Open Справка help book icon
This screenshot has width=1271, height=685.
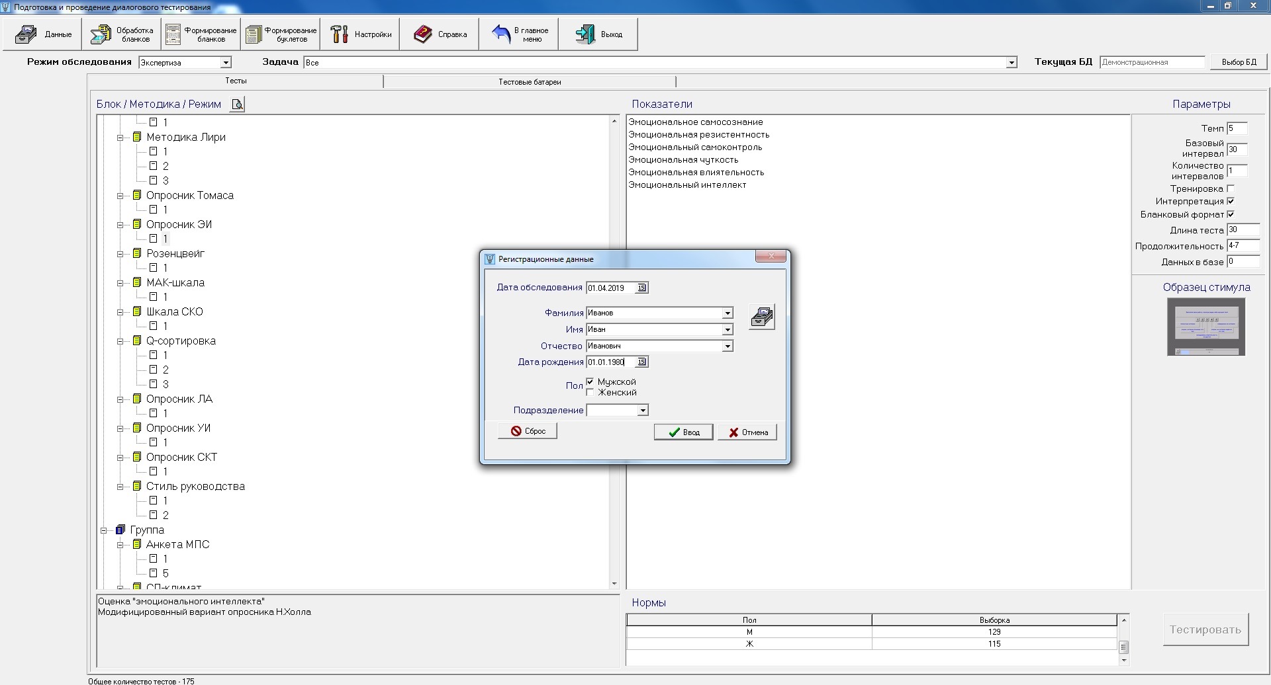[423, 34]
